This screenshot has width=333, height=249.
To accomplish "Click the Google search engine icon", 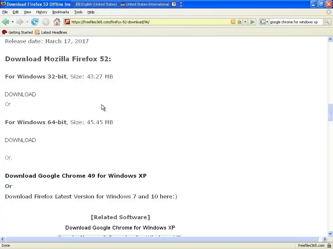I will click(263, 22).
